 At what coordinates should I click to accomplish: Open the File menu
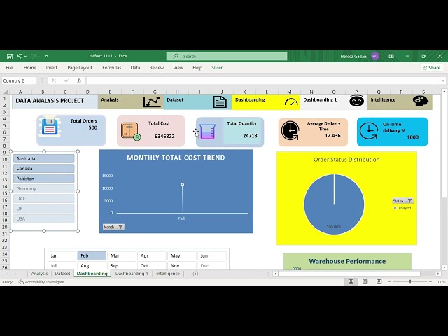pos(9,68)
